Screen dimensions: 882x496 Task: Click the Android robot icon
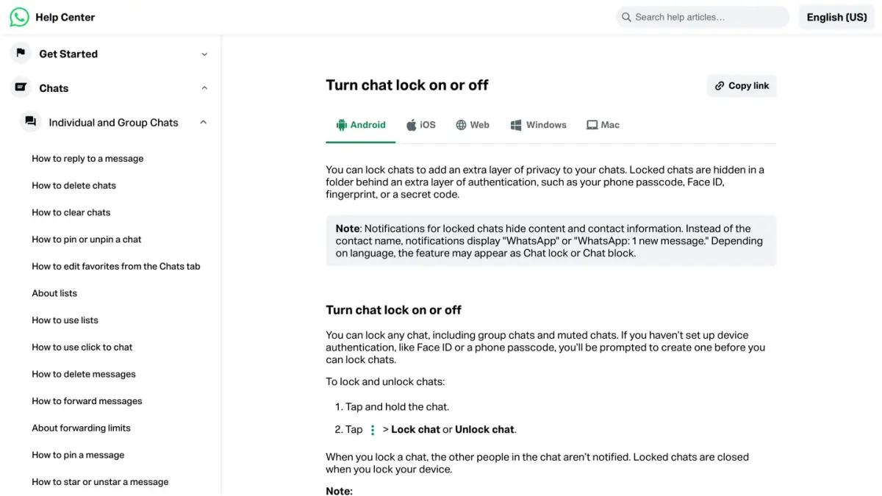tap(341, 125)
